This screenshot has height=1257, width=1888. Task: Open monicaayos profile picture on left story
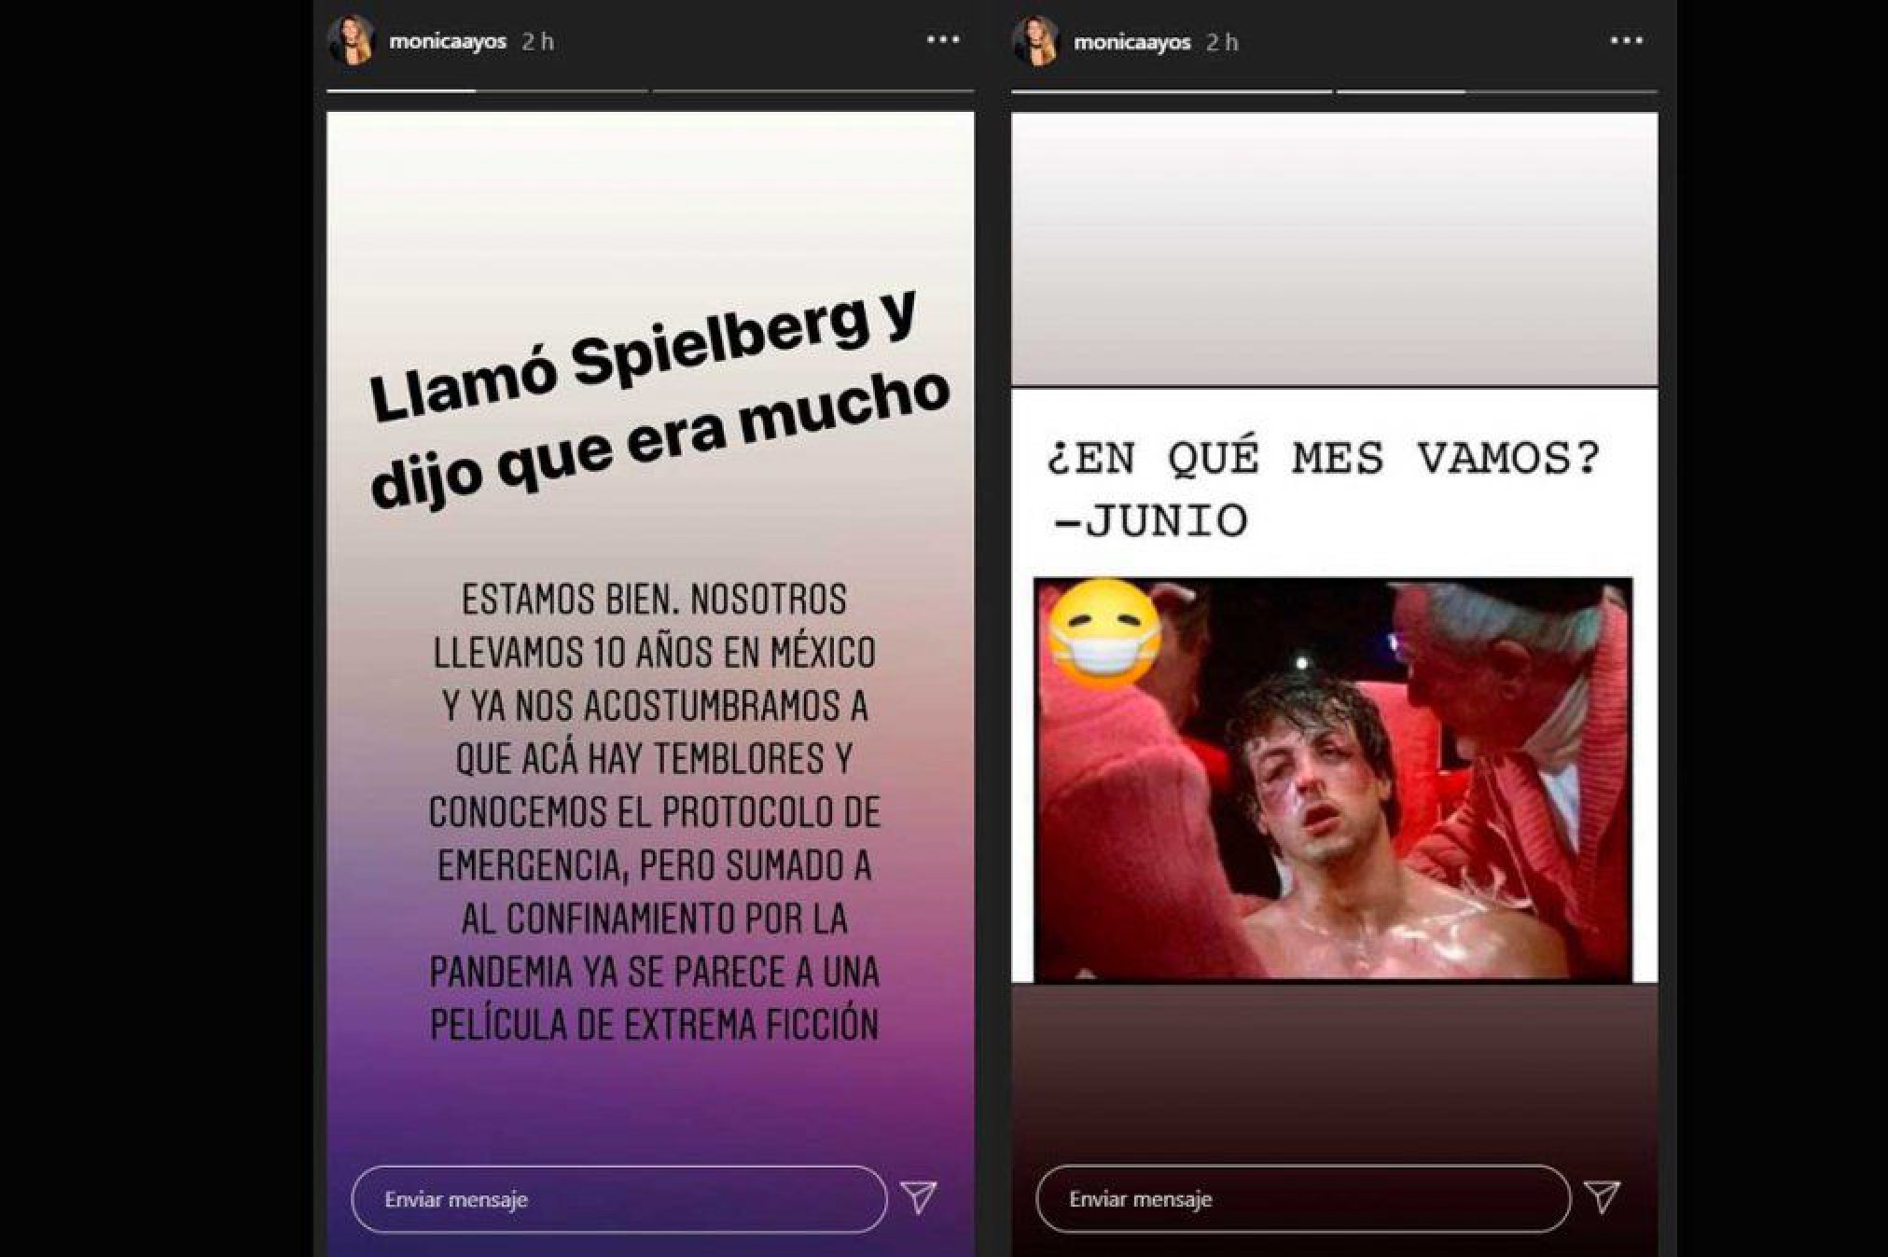pyautogui.click(x=353, y=41)
